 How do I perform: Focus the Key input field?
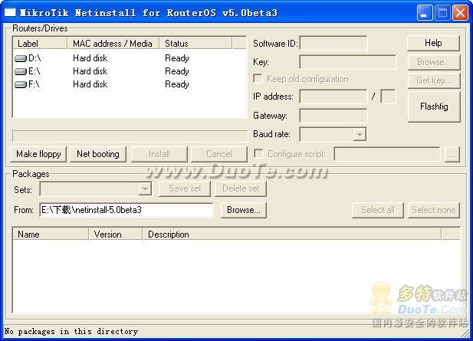pos(348,62)
